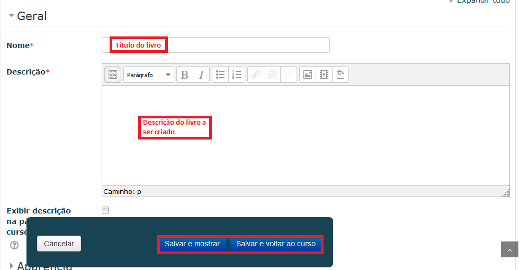
Task: Click the manage embedded files icon
Action: [x=340, y=75]
